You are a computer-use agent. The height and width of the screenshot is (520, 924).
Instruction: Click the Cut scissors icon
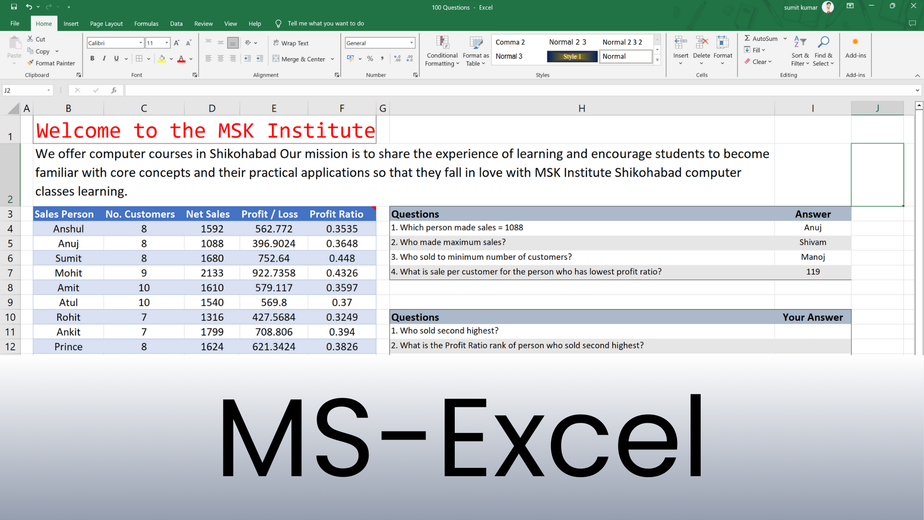30,39
